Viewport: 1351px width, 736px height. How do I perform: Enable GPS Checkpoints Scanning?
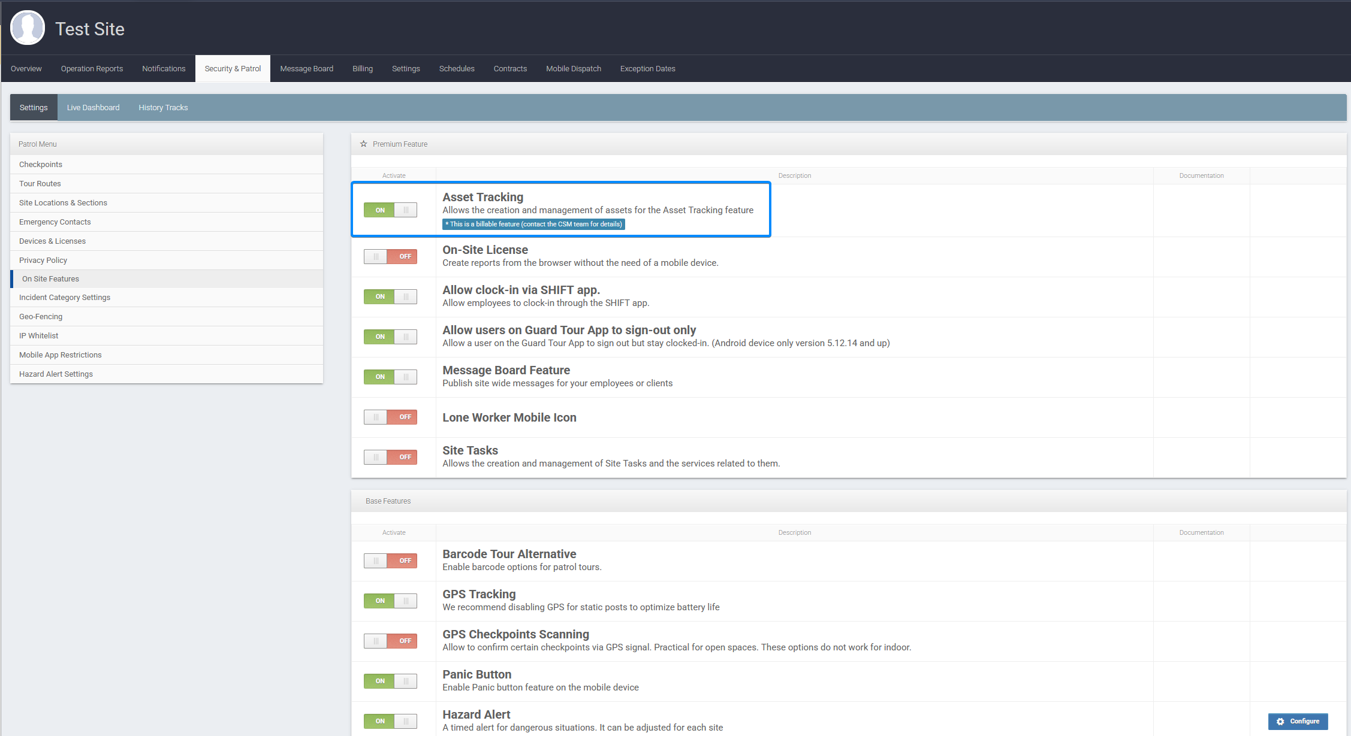390,641
